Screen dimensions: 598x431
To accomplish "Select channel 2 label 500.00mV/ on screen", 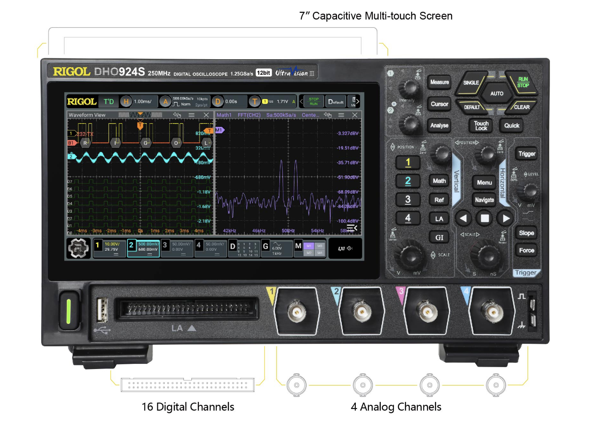I will click(144, 248).
